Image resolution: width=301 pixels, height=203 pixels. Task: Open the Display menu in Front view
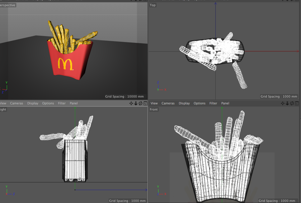click(184, 103)
